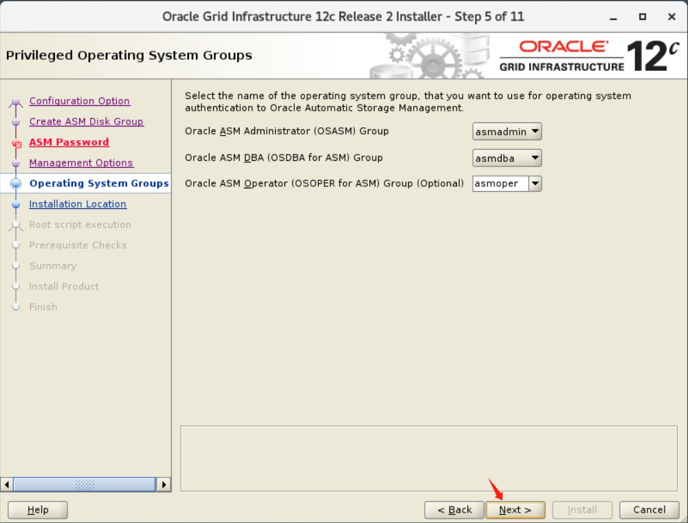This screenshot has width=688, height=523.
Task: Click the left arrow of the bottom scrollbar
Action: [x=6, y=484]
